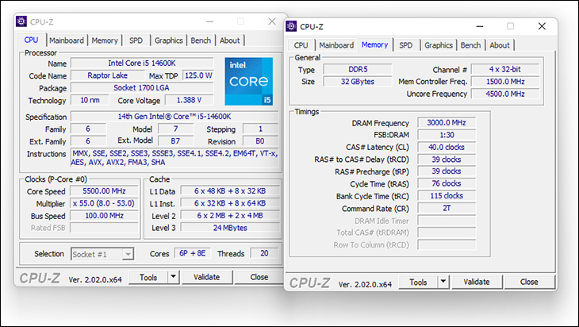Click the empty Rated FSB field
579x327 pixels.
tap(104, 228)
